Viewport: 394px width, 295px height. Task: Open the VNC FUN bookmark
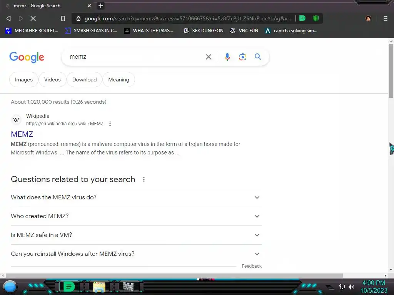(244, 31)
